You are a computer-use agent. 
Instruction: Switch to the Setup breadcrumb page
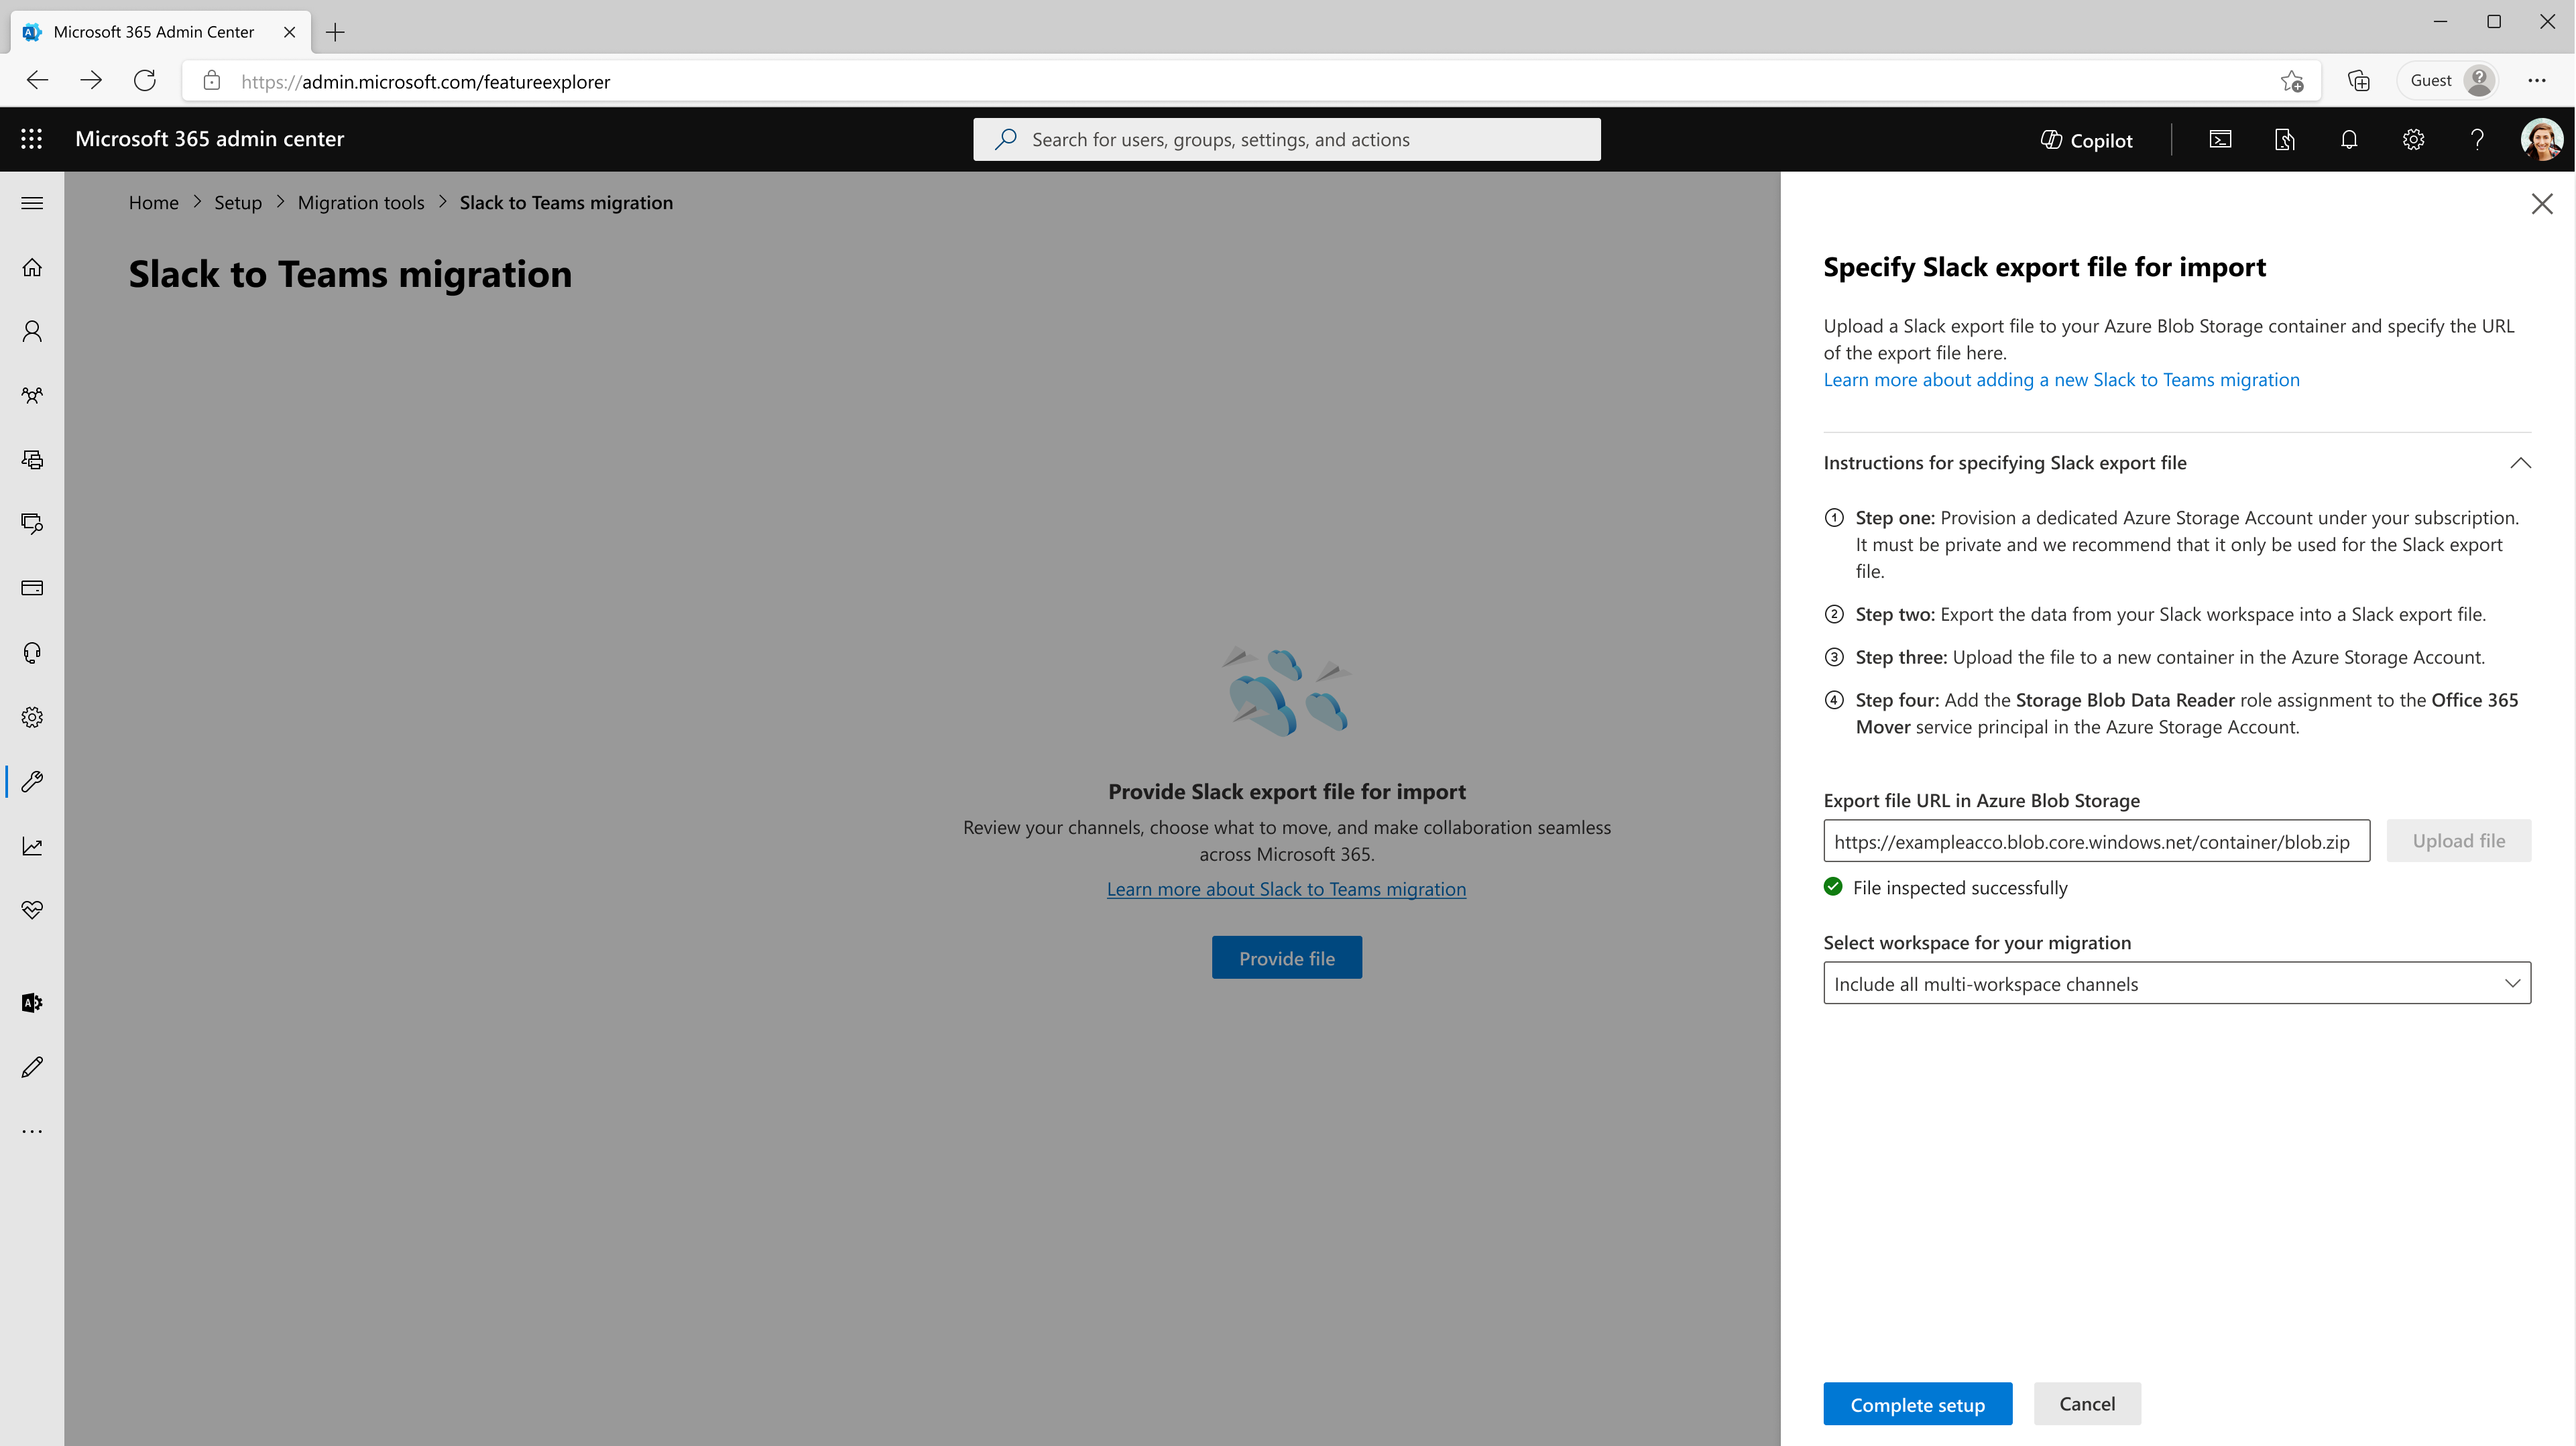pos(237,202)
